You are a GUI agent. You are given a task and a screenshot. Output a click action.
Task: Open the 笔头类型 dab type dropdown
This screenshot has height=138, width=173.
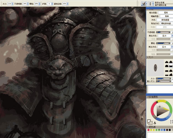[x=166, y=12]
